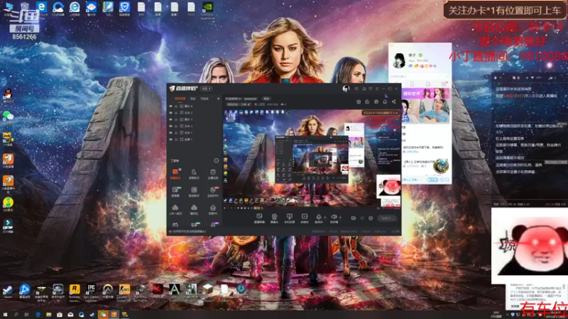Open Microsoft Store taskbar icon
Viewport: 568px width, 319px height.
pyautogui.click(x=60, y=315)
